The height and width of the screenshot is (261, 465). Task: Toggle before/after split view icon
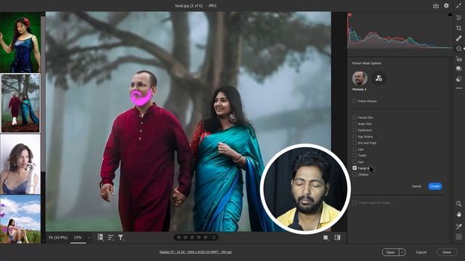click(337, 238)
